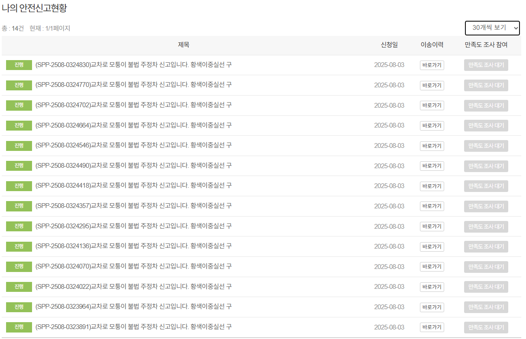Open report SPP-2508-0324418 details

(x=133, y=186)
